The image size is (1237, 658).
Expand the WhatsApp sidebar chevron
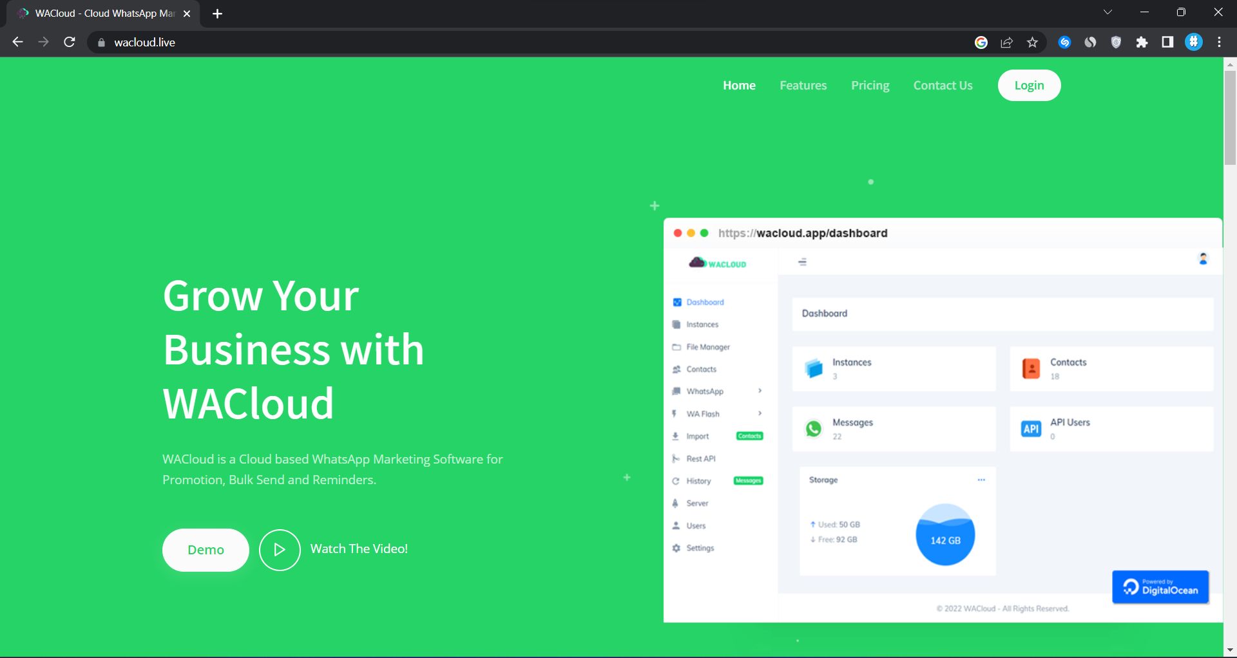coord(760,391)
